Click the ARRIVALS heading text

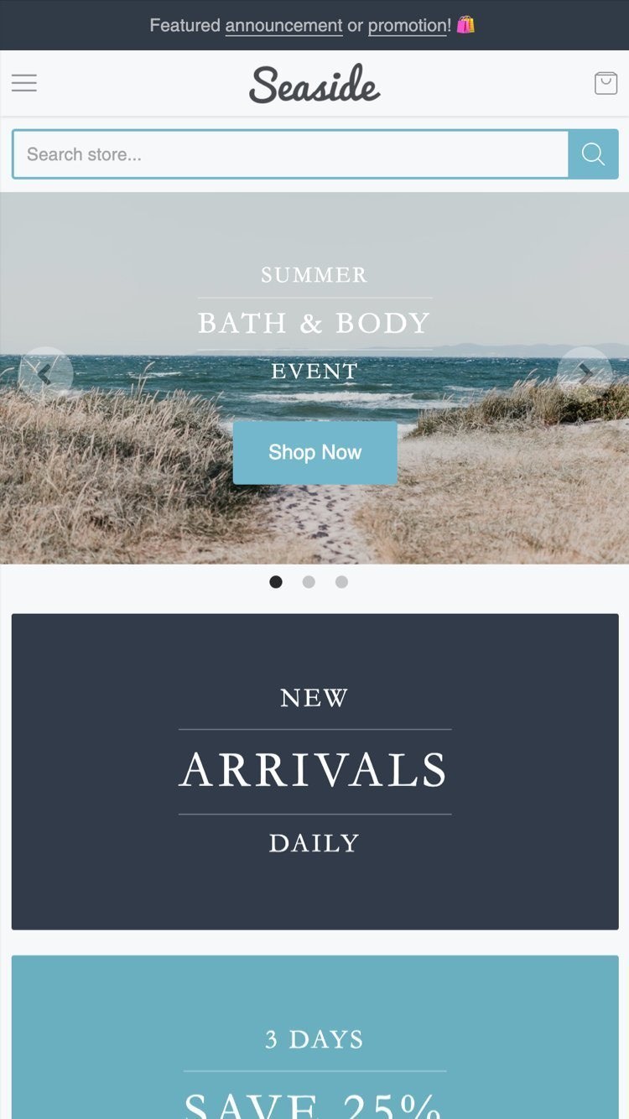point(314,771)
